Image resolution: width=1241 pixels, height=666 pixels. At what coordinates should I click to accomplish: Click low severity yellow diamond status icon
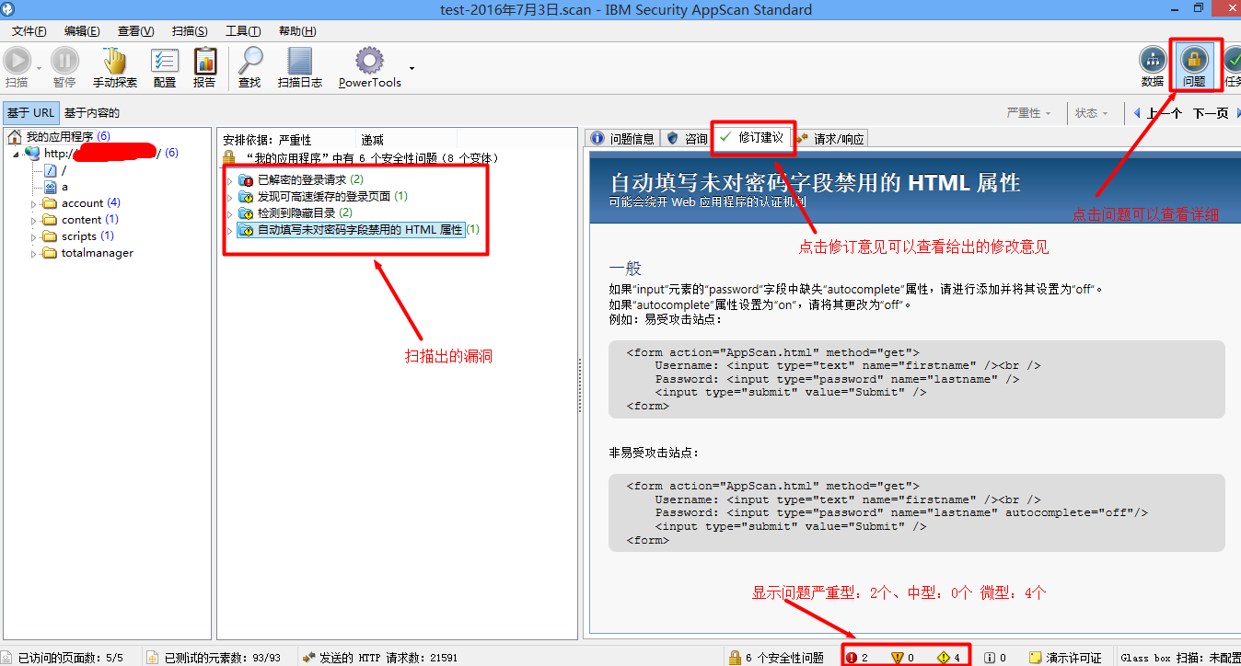(944, 658)
